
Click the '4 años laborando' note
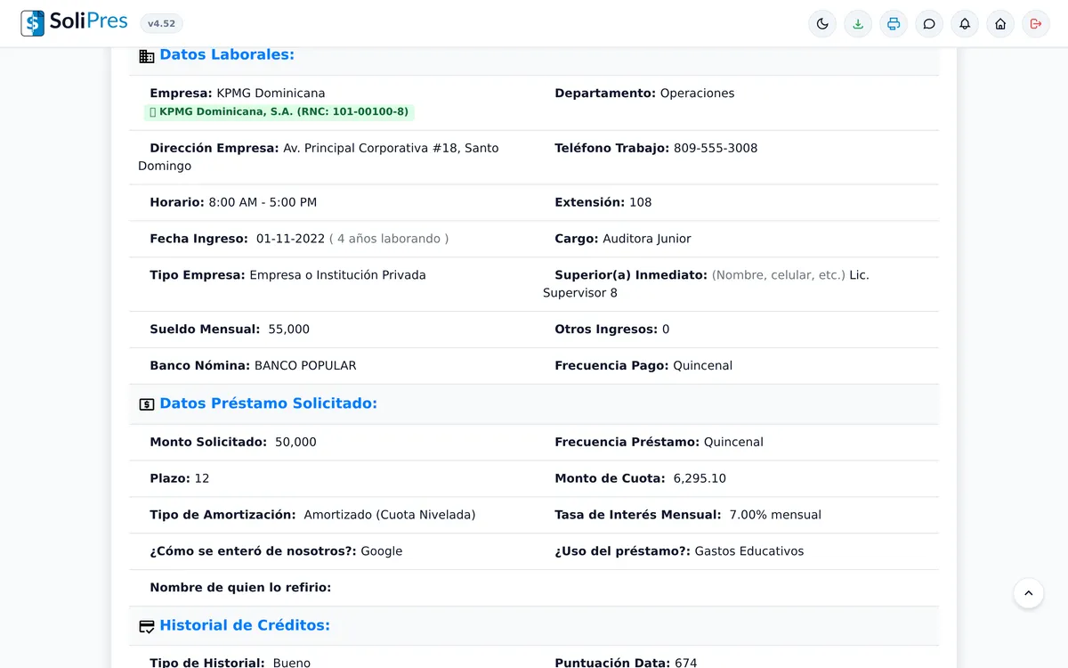point(389,239)
